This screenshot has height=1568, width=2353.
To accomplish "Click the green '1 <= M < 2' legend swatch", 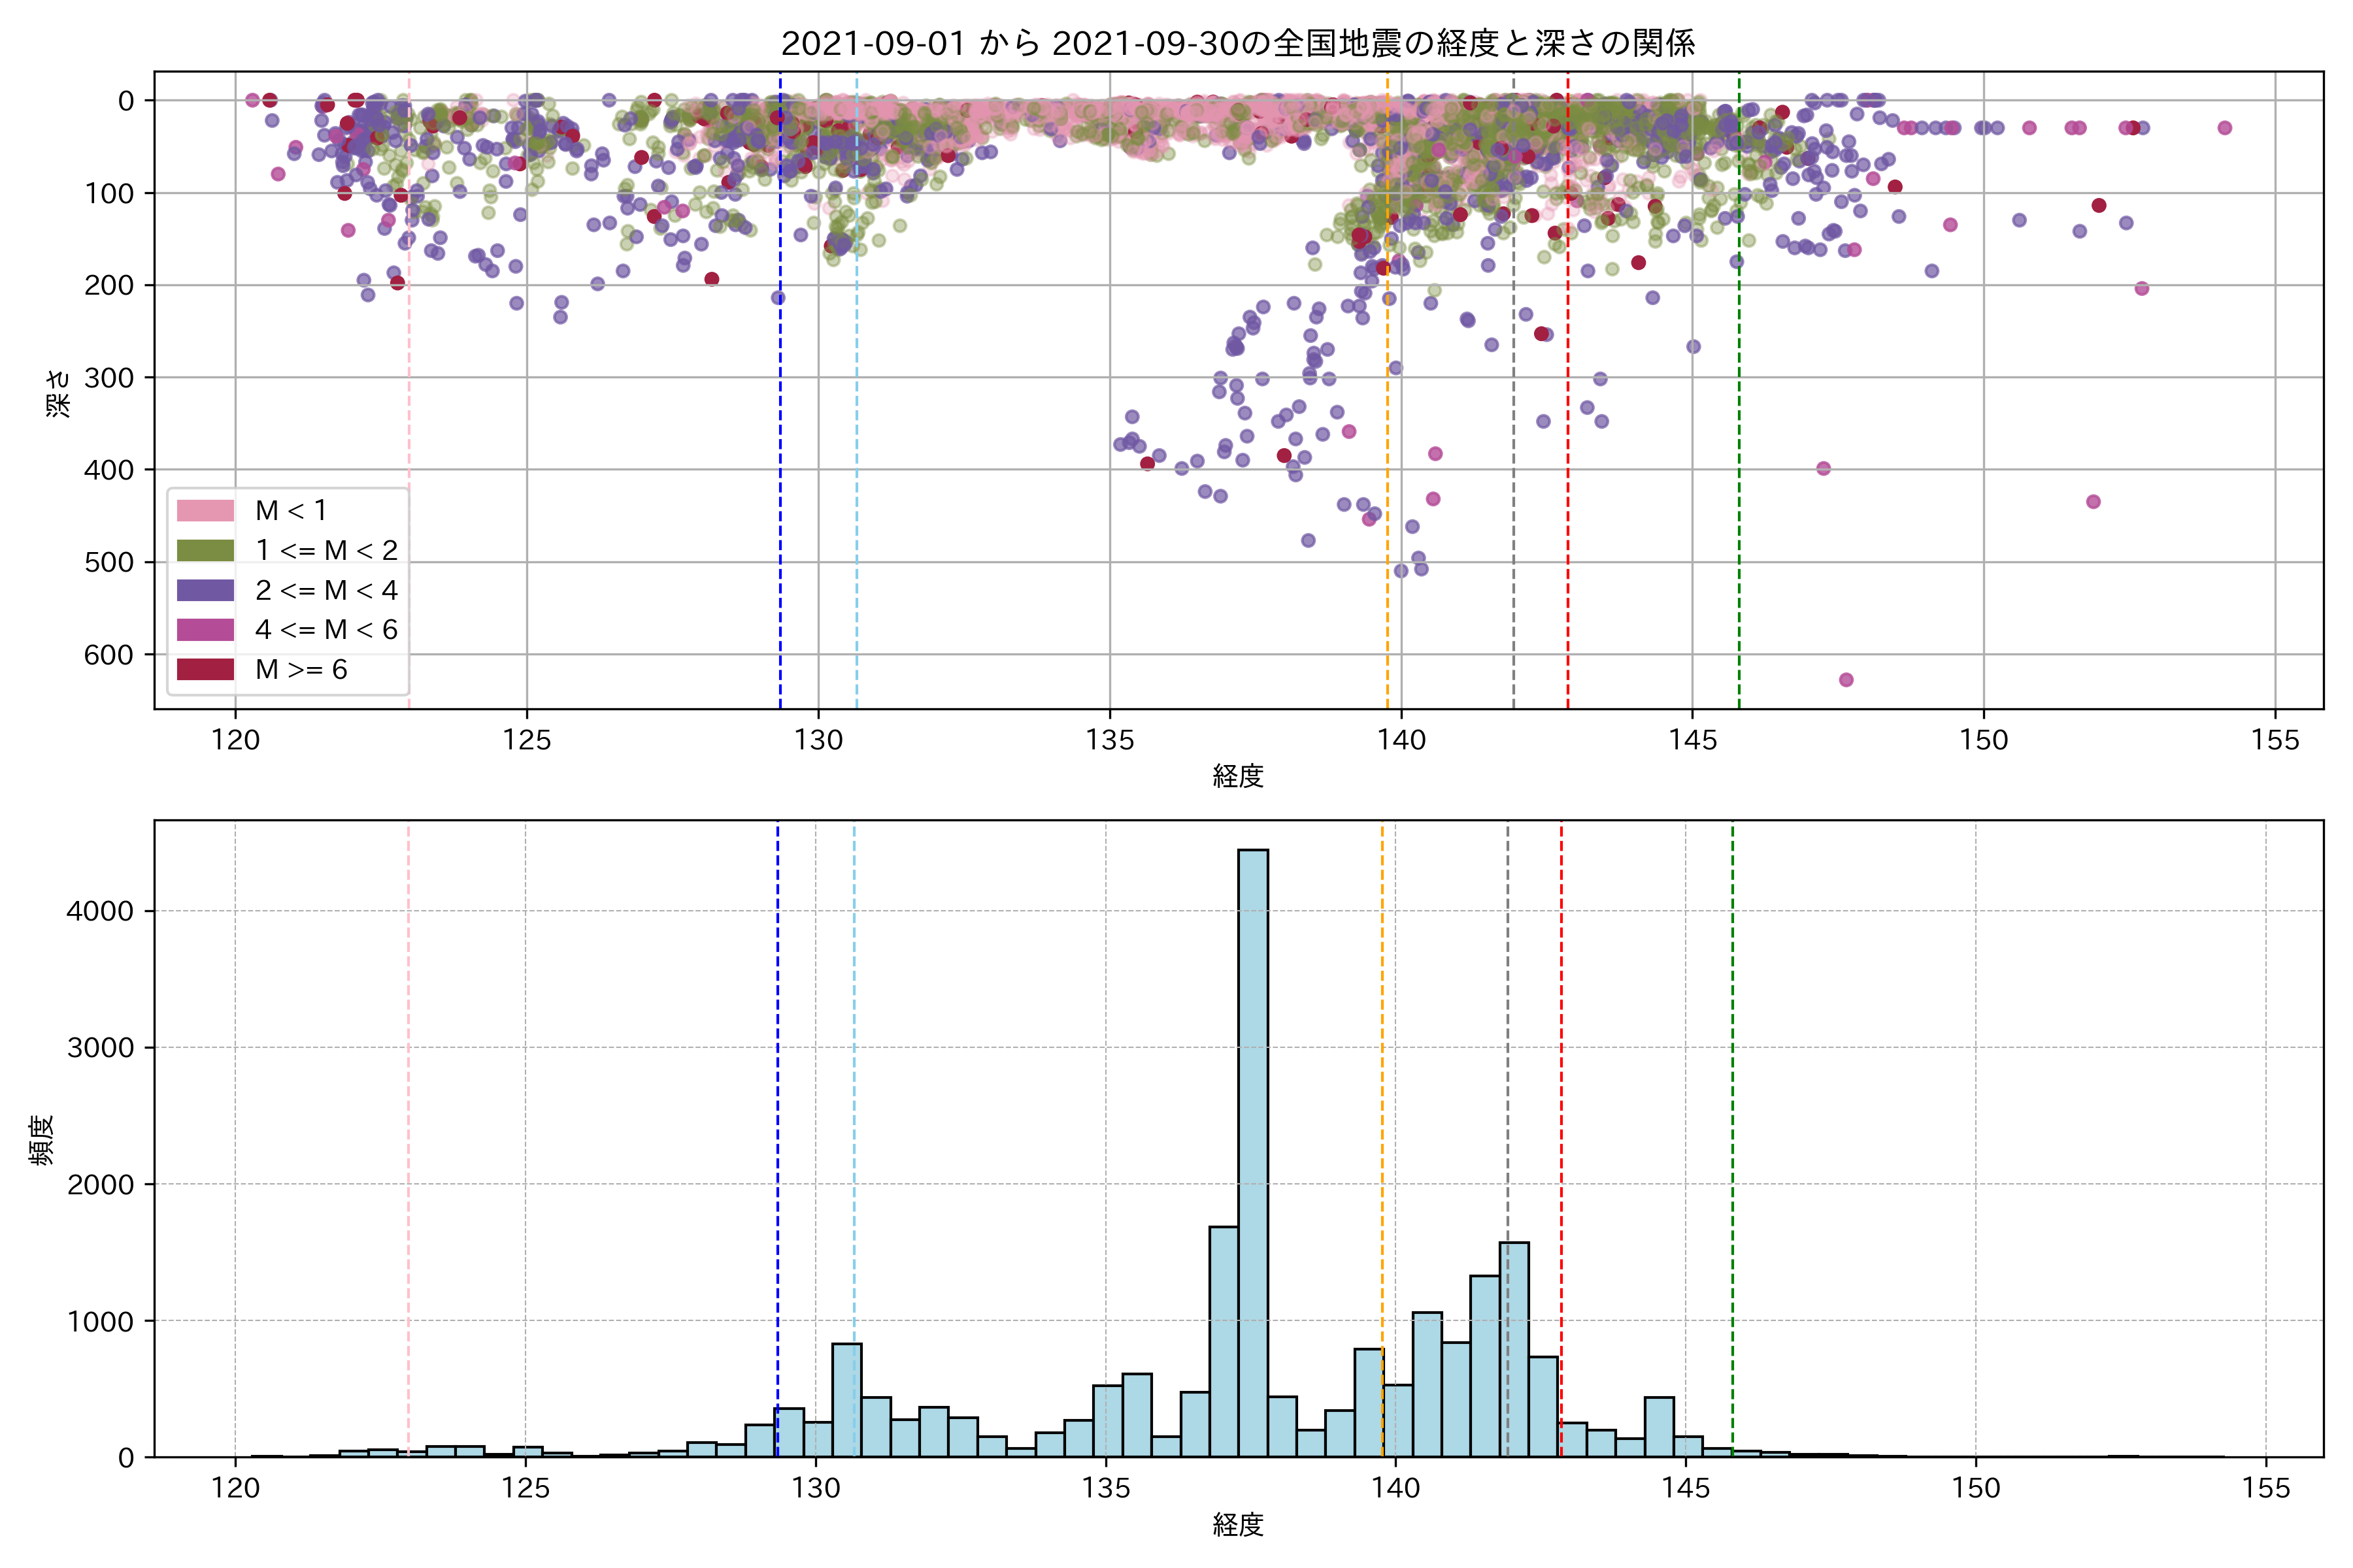I will coord(205,551).
